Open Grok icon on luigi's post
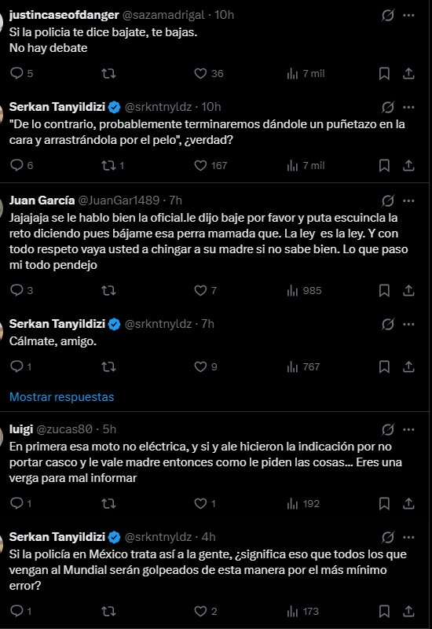This screenshot has height=629, width=432. point(387,429)
